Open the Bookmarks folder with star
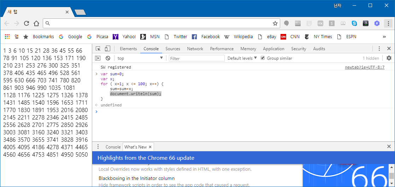This screenshot has height=187, width=395. click(x=38, y=36)
